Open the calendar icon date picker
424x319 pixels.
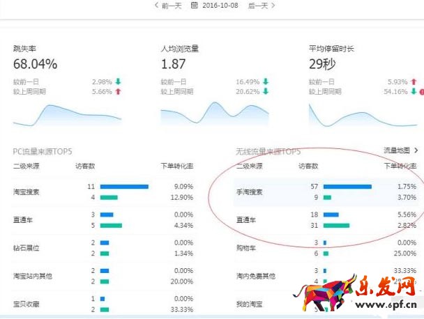pyautogui.click(x=193, y=6)
